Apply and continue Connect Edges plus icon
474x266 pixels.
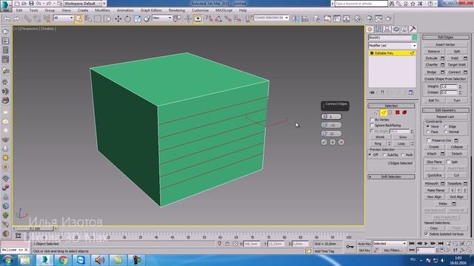pos(333,142)
